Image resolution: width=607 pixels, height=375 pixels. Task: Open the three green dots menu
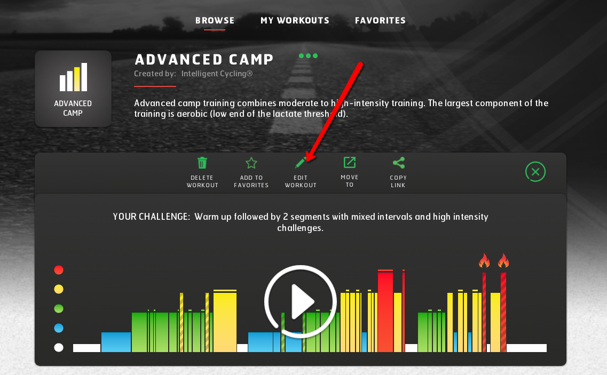click(x=308, y=55)
